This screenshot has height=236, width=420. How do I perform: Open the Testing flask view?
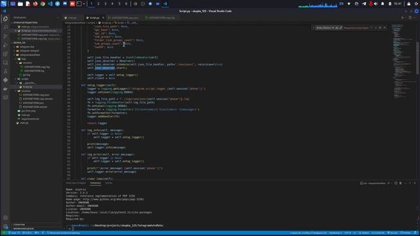[x=5, y=71]
